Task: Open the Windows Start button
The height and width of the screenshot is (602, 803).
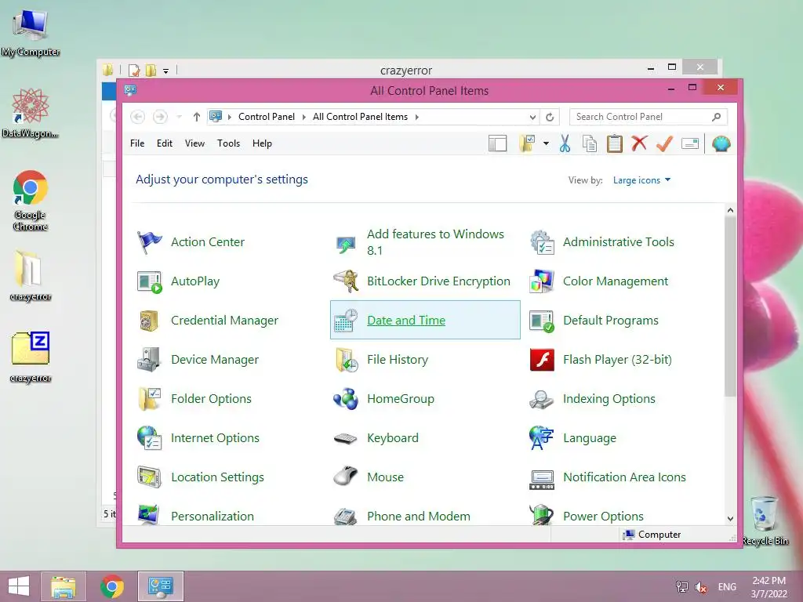Action: (19, 586)
